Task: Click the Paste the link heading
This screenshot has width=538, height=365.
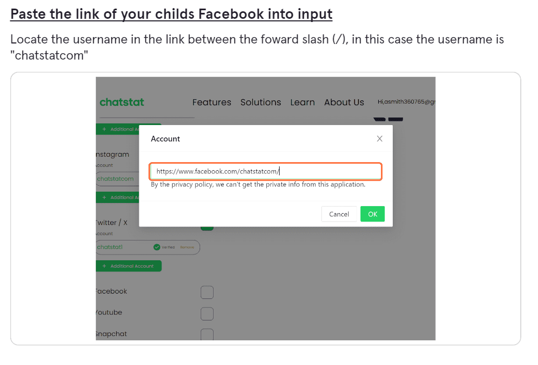Action: click(x=171, y=14)
